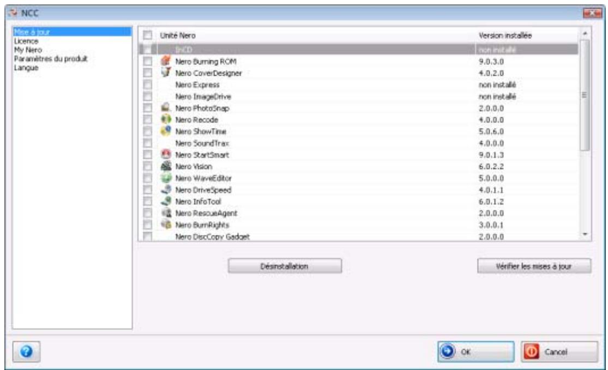Confirm with the OK button
This screenshot has width=608, height=370.
476,351
